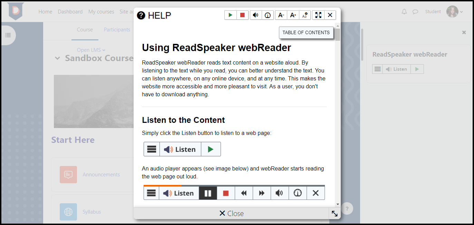Click Help scrollbar up arrow
Viewport: 474px width, 225px height.
(338, 26)
